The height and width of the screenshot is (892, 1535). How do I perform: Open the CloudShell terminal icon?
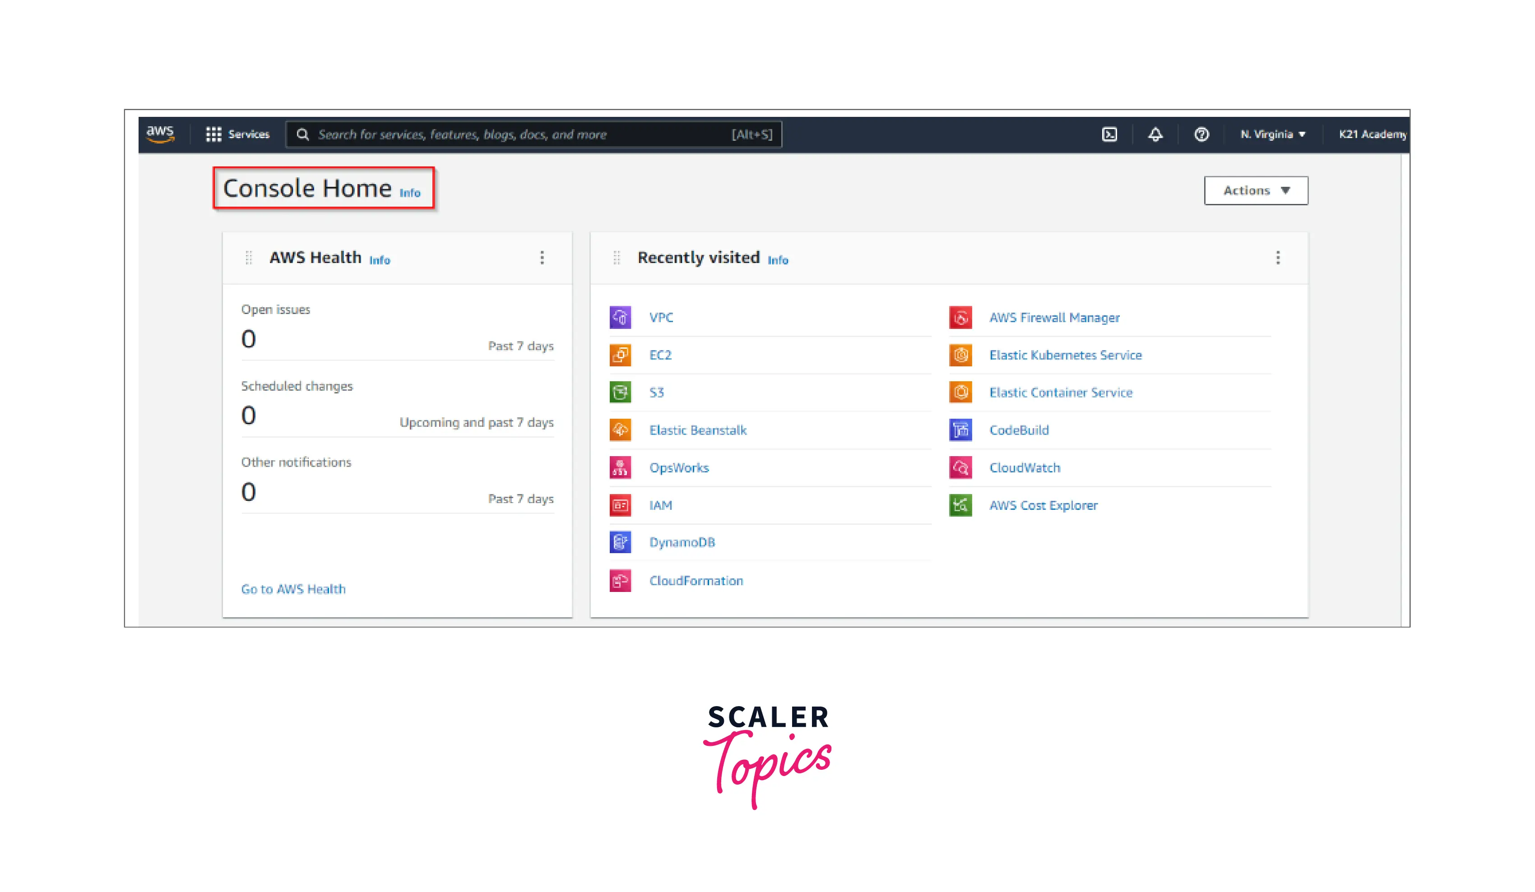pyautogui.click(x=1109, y=134)
